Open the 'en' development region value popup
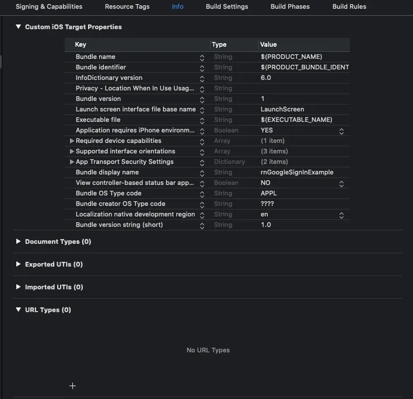Viewport: 413px width, 399px height. point(341,215)
